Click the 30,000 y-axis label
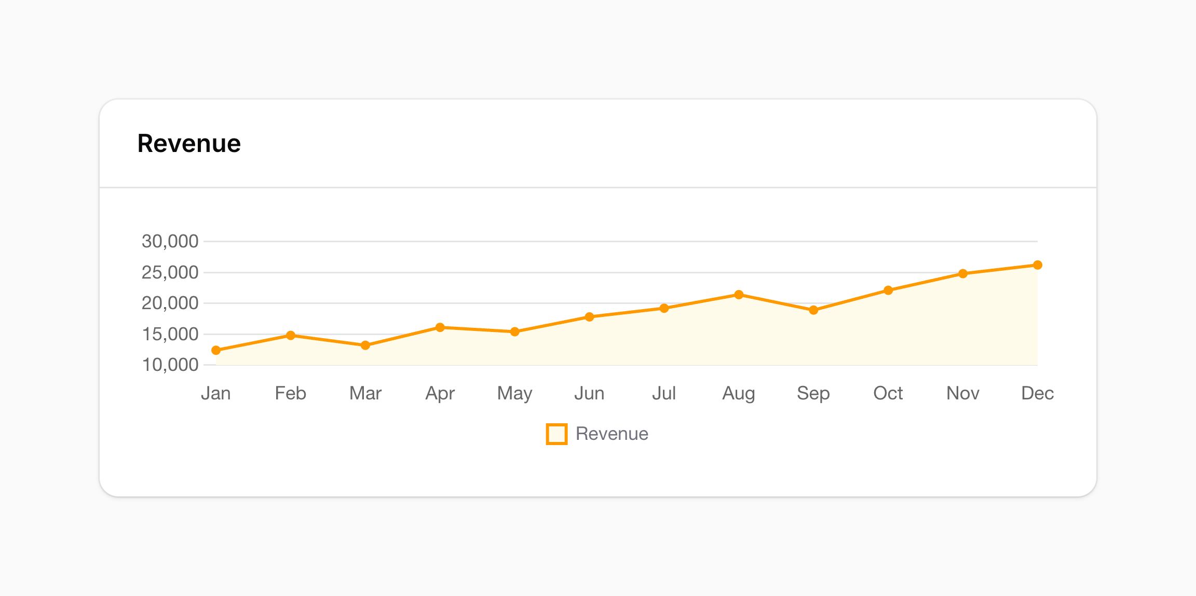This screenshot has height=596, width=1196. point(170,241)
